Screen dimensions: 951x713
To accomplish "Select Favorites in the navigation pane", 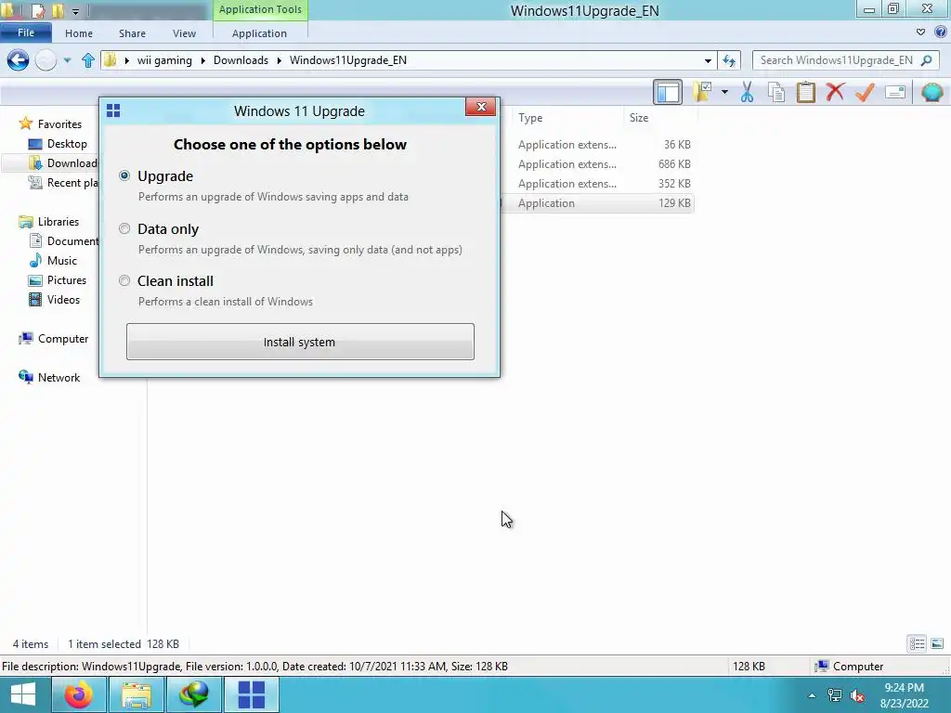I will (x=59, y=123).
